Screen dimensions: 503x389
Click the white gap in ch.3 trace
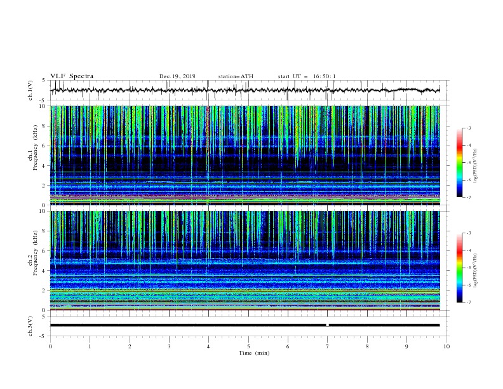327,325
